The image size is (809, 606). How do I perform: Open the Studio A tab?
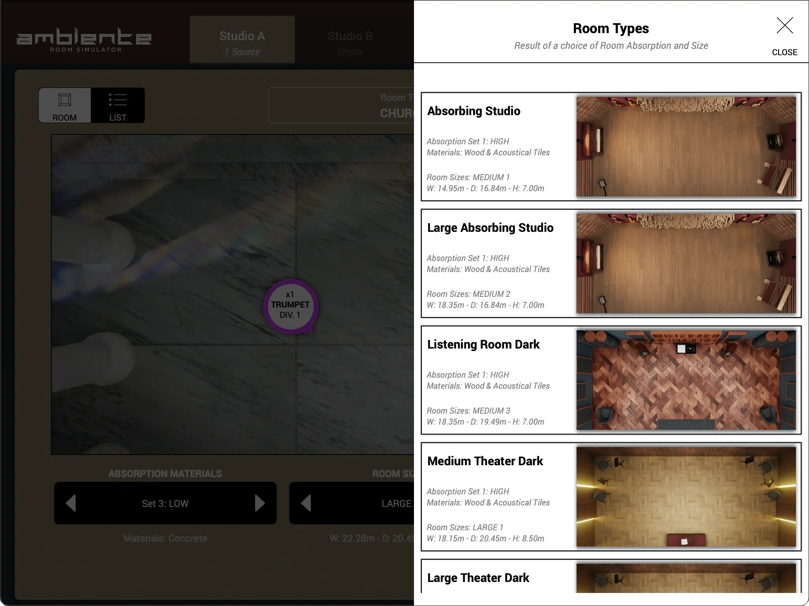242,39
